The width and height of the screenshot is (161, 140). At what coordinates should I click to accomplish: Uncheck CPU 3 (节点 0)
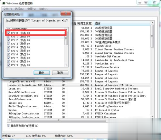pyautogui.click(x=9, y=44)
